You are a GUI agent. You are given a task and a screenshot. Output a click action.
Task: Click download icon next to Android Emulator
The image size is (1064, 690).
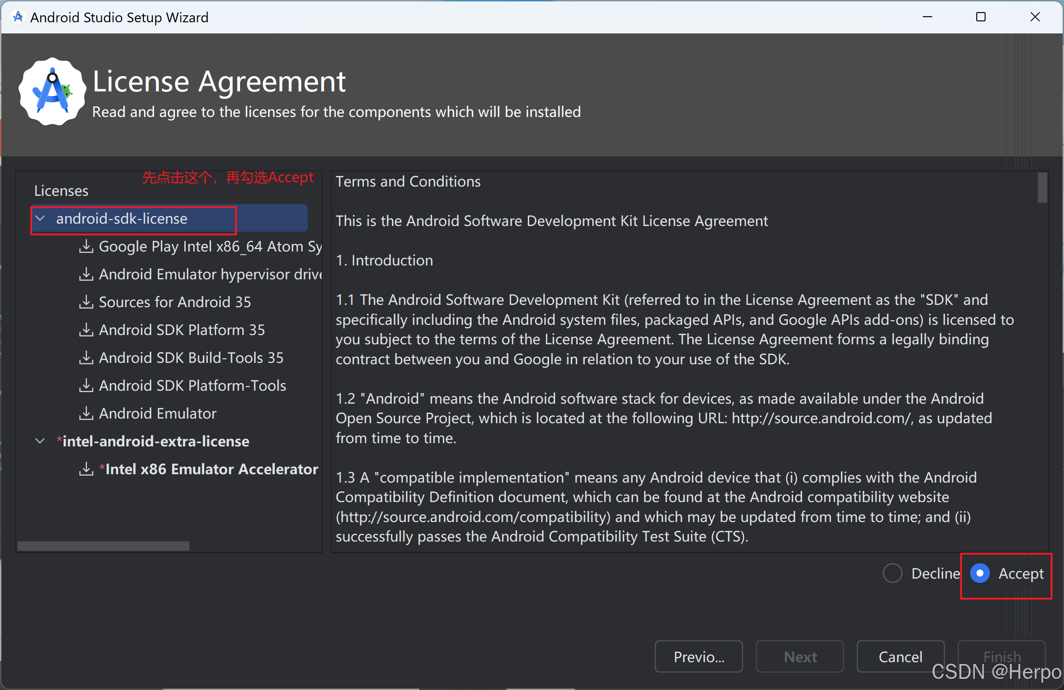[x=86, y=413]
